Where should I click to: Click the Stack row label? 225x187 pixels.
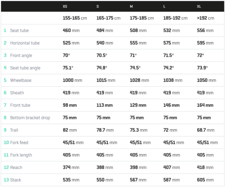coord(16,180)
